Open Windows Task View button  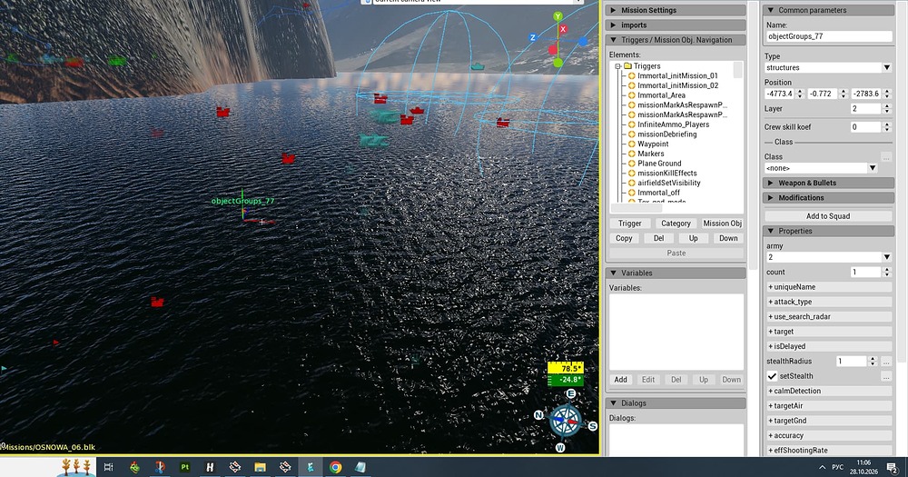[108, 467]
